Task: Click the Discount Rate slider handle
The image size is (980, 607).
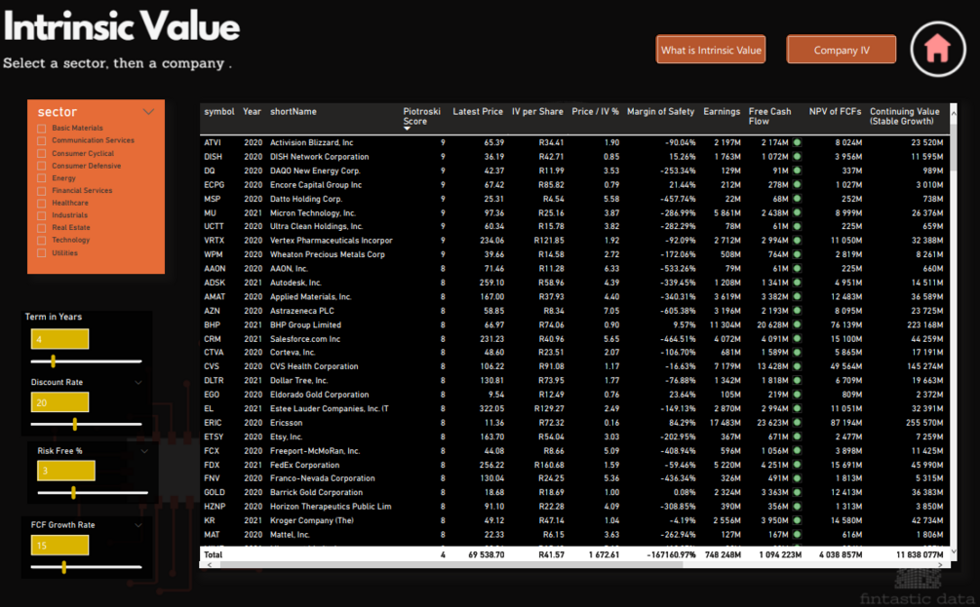Action: tap(75, 424)
